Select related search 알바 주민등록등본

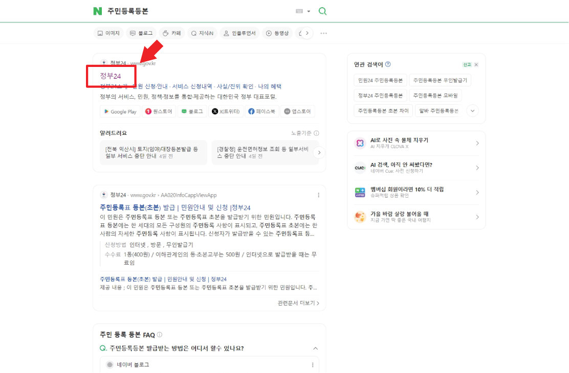[439, 110]
